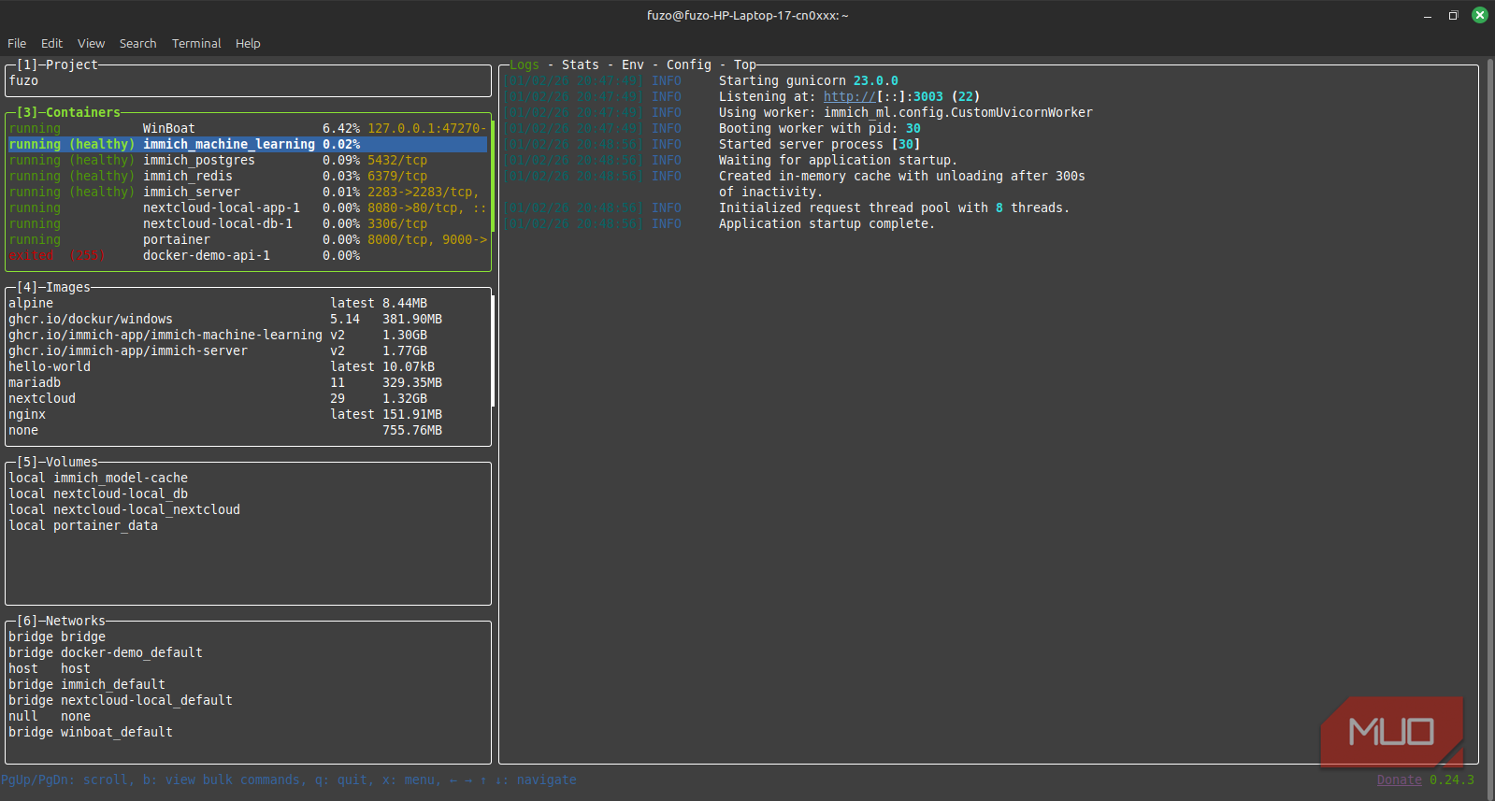Select the portainer_data volume
Viewport: 1495px width, 801px height.
[x=248, y=525]
